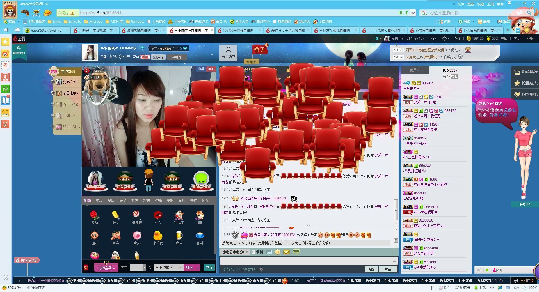The image size is (539, 292).
Task: Open the mail envelope icon in header
Action: pos(457,39)
